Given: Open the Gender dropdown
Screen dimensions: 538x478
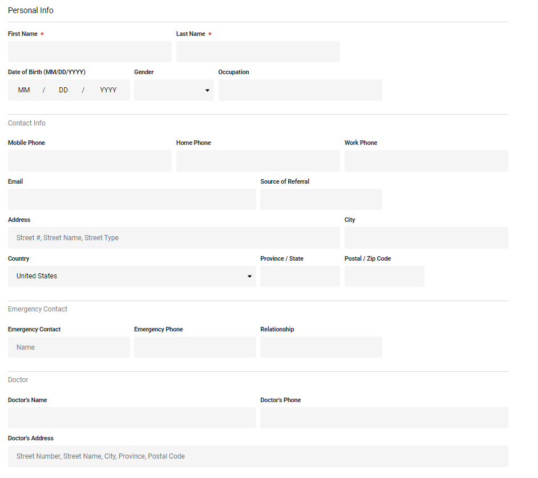Looking at the screenshot, I should pyautogui.click(x=173, y=90).
